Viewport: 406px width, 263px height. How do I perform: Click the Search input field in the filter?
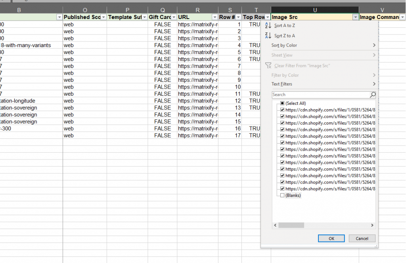[x=317, y=95]
